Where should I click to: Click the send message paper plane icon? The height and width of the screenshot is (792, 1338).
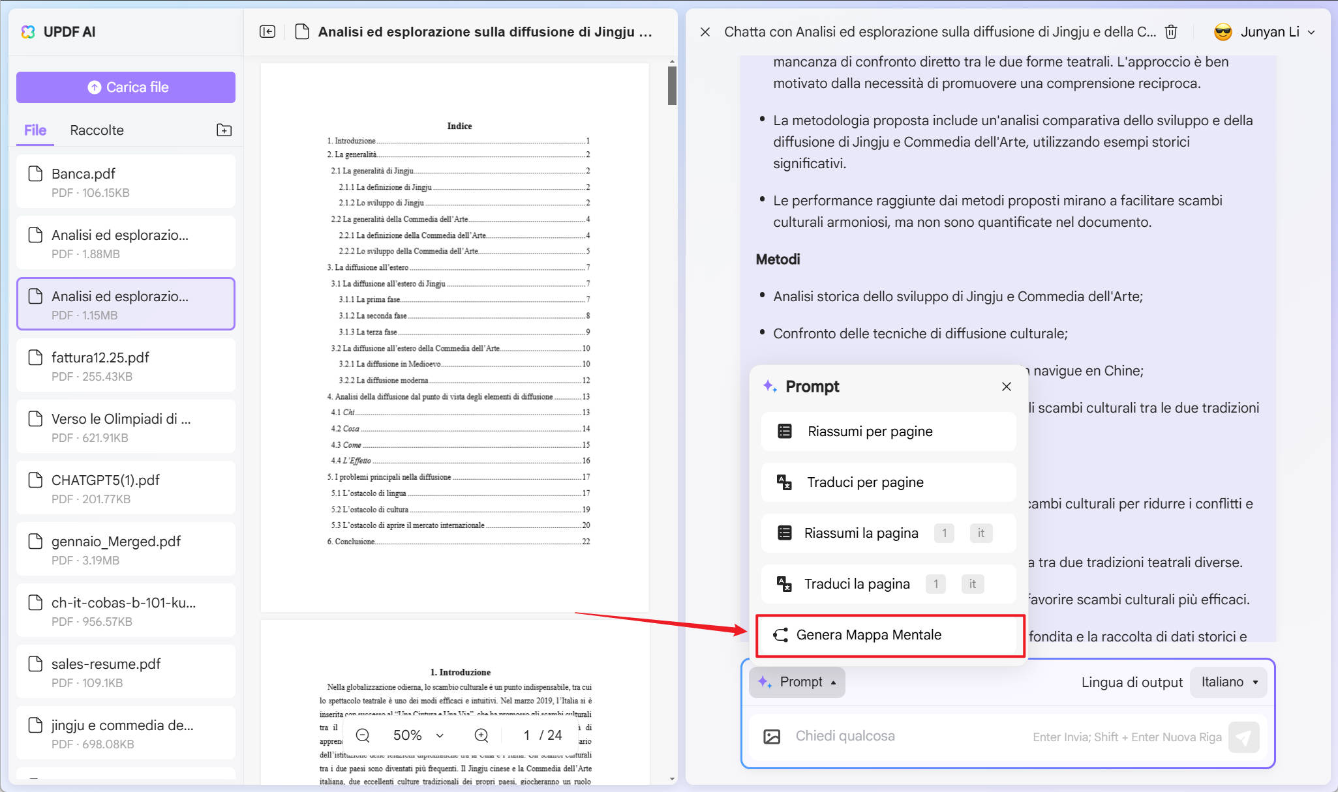pos(1243,737)
